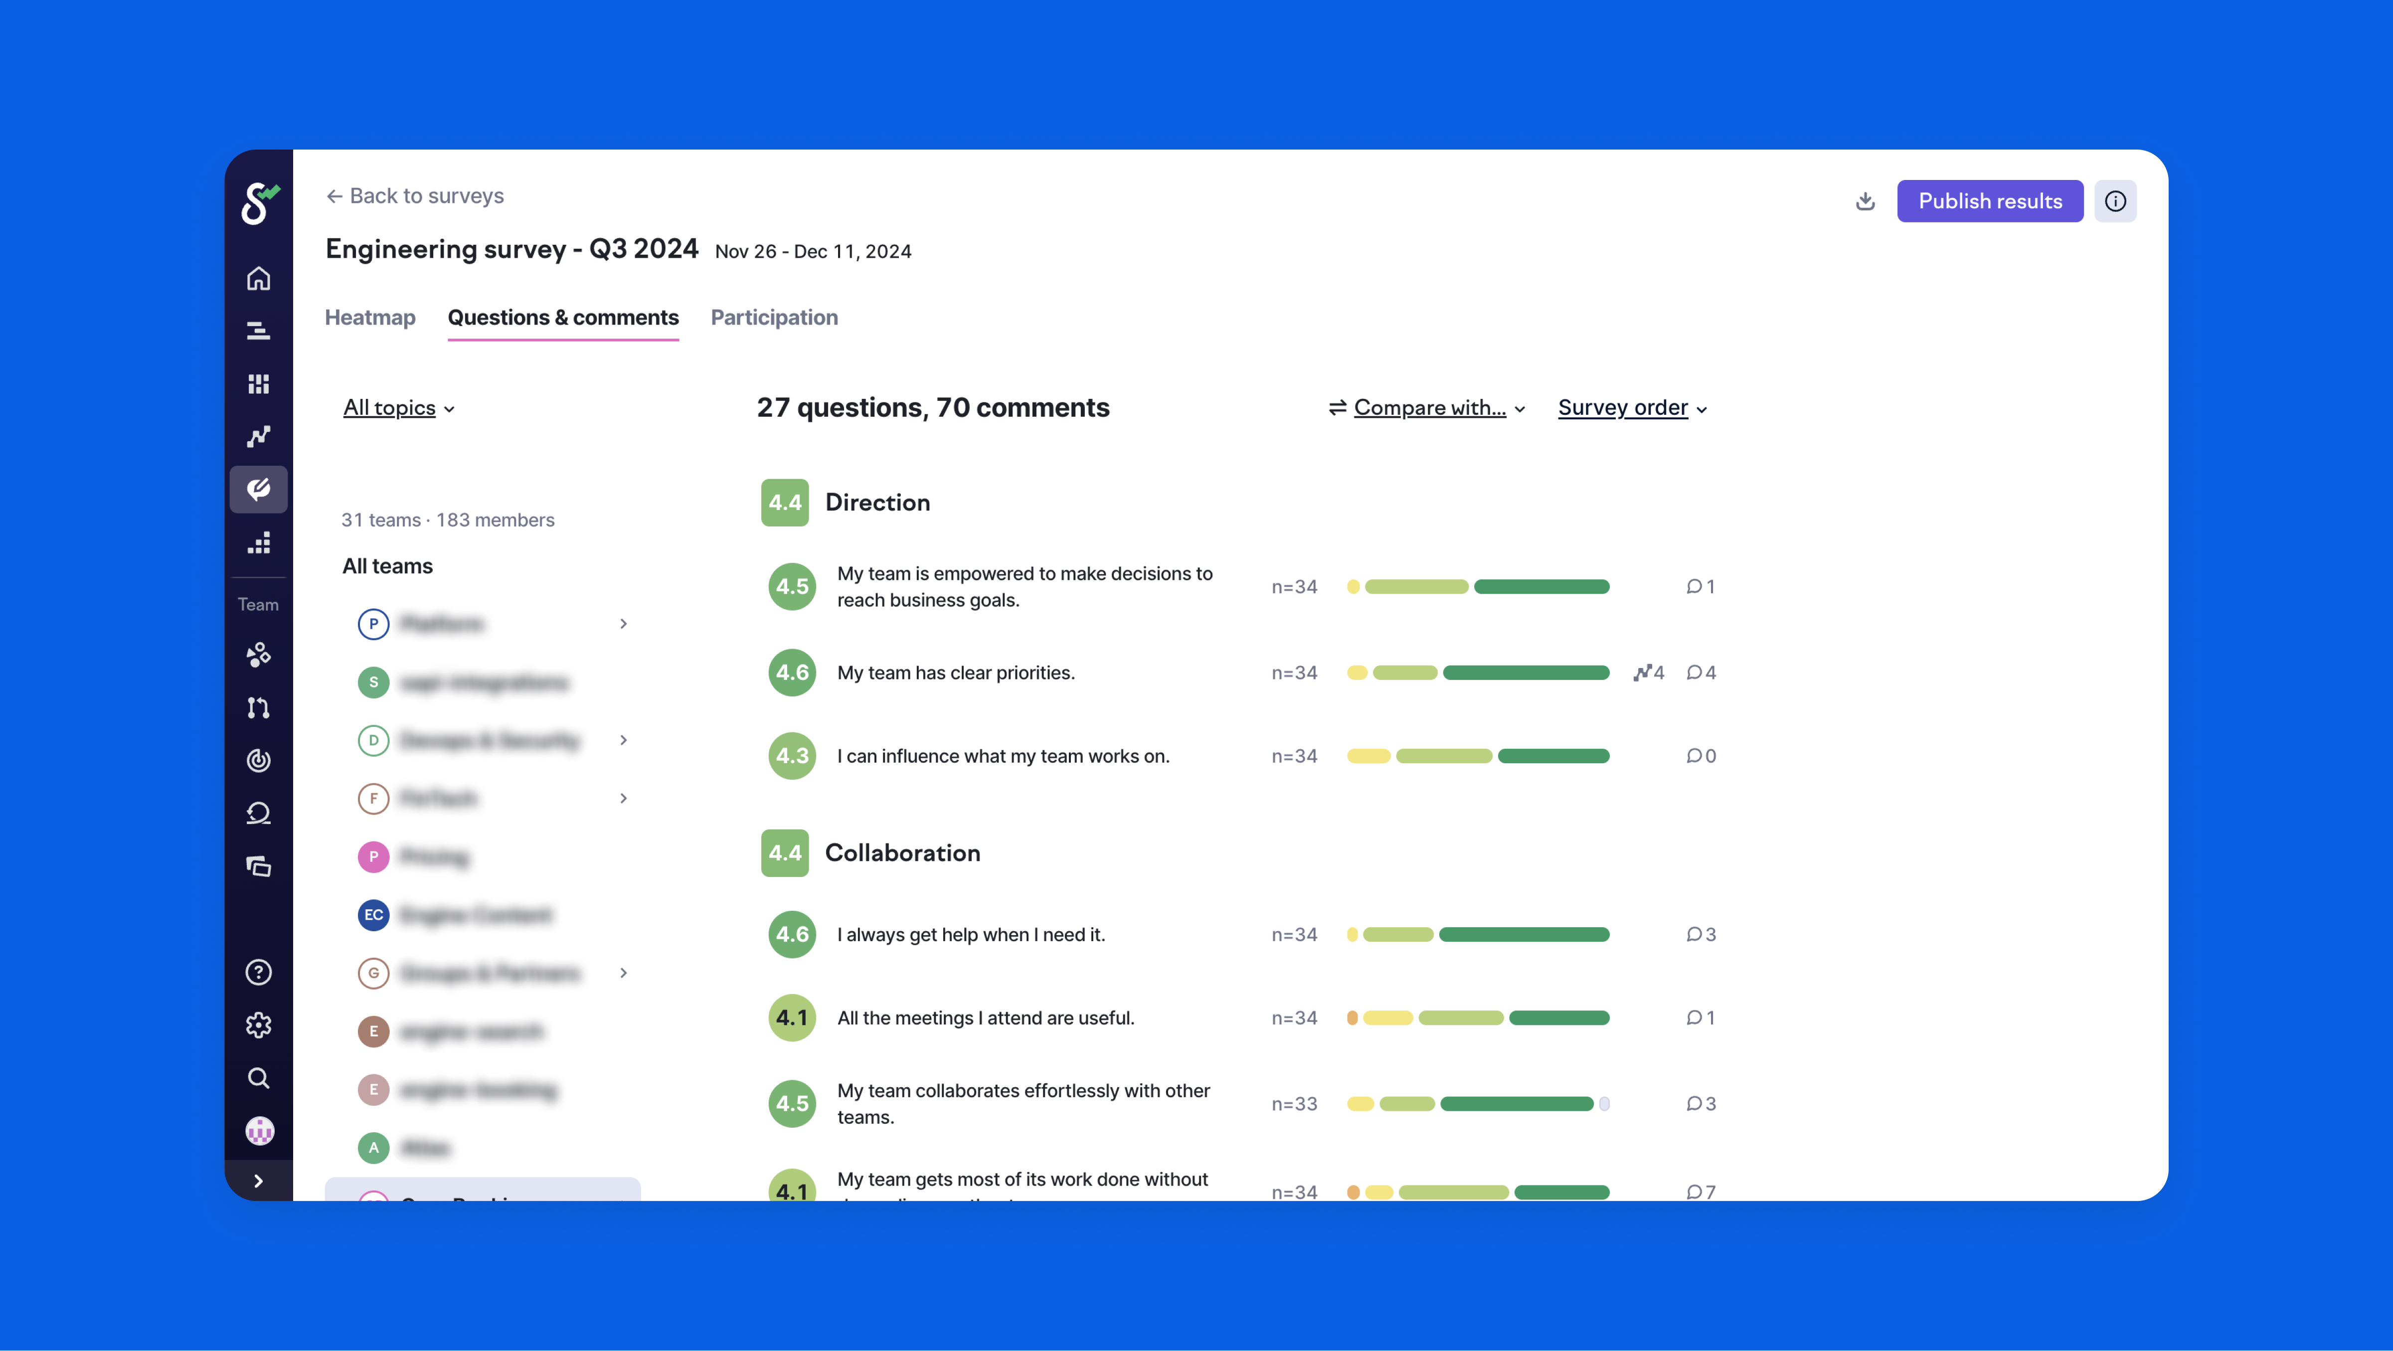Open the surveys icon in sidebar
Viewport: 2393px width, 1351px height.
tap(258, 489)
